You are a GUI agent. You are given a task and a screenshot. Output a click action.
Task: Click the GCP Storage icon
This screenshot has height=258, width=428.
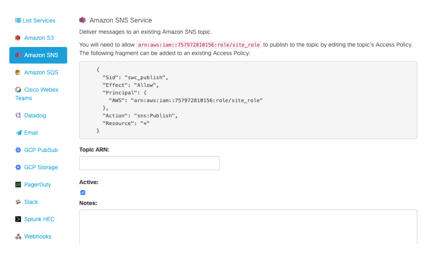click(18, 167)
